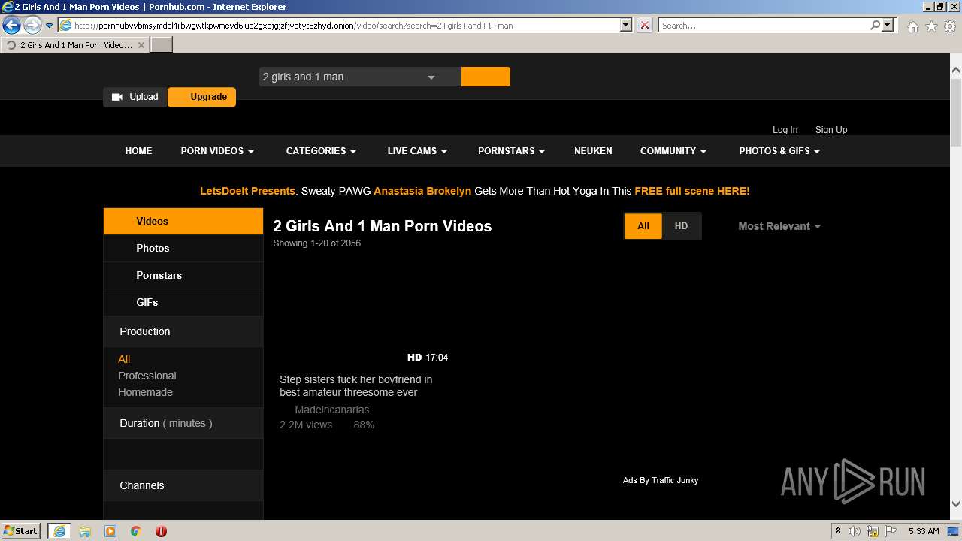Open the Tools gear icon

pos(950,26)
